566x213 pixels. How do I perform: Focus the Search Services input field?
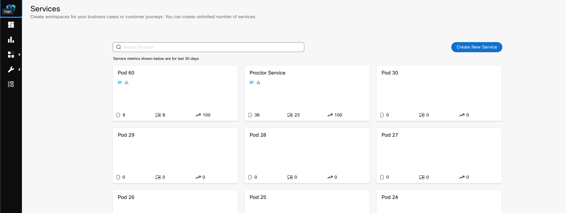click(x=212, y=47)
